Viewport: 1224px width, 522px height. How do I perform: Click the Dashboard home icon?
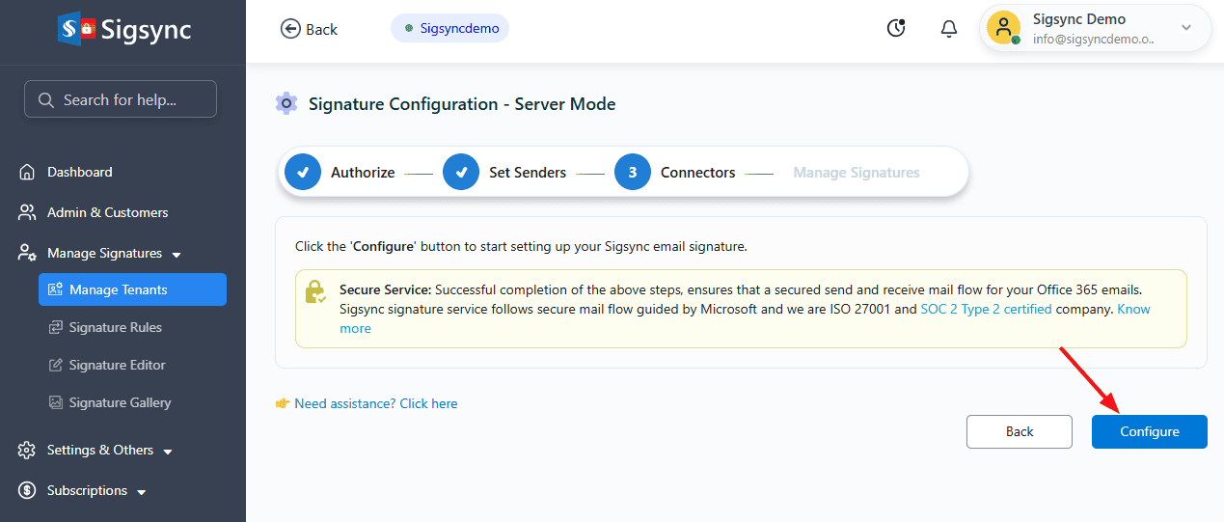(27, 173)
